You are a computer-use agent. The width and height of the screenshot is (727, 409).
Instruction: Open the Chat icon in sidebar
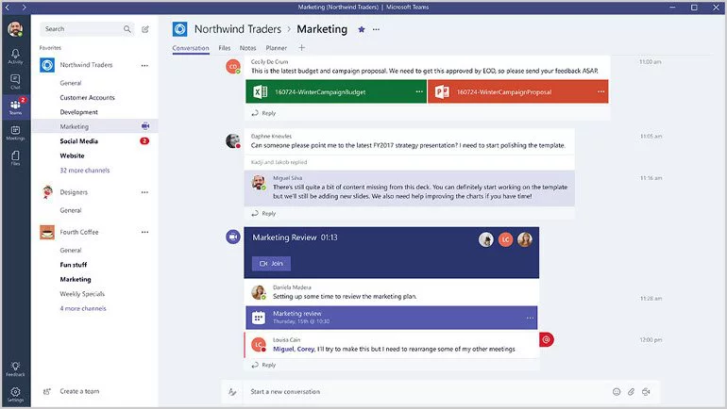15,81
